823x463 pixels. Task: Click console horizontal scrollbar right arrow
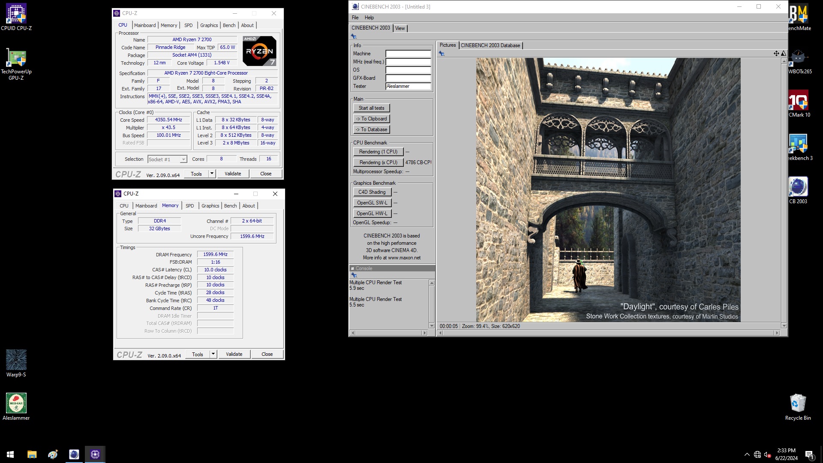(425, 333)
